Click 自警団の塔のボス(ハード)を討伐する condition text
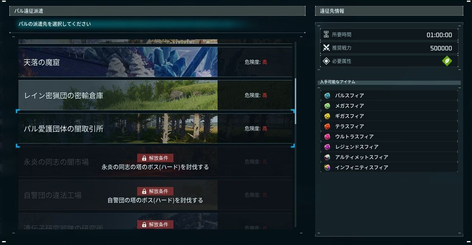 pos(155,200)
